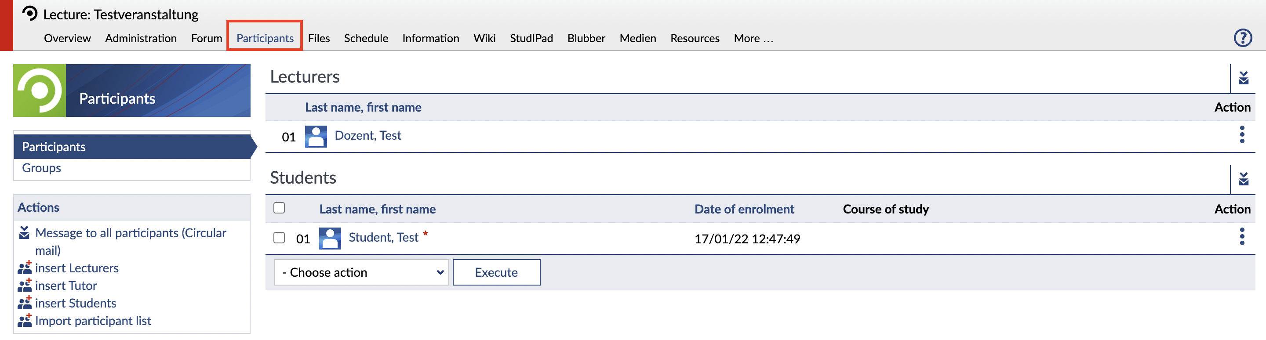The image size is (1266, 340).
Task: Click avatar icon of Student, Test
Action: pyautogui.click(x=330, y=238)
